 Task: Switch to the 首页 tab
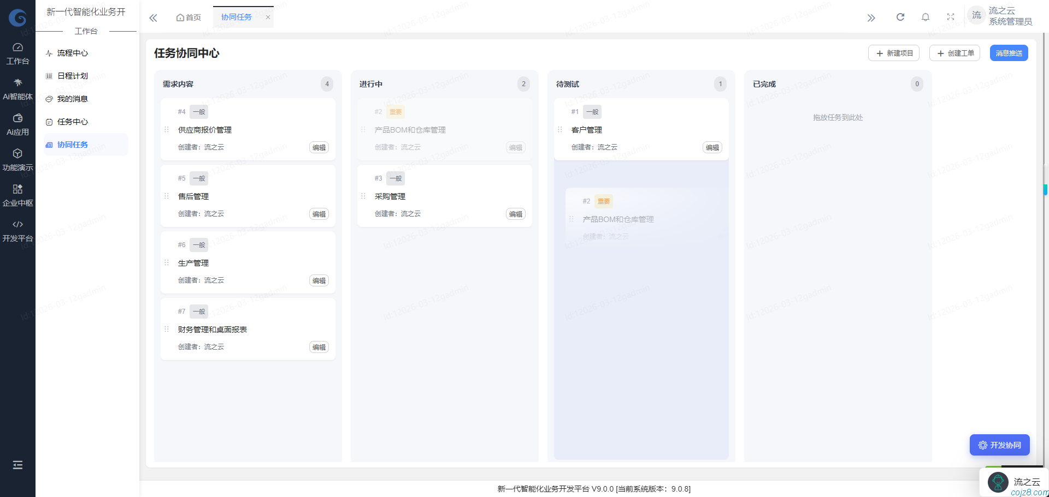click(x=188, y=17)
